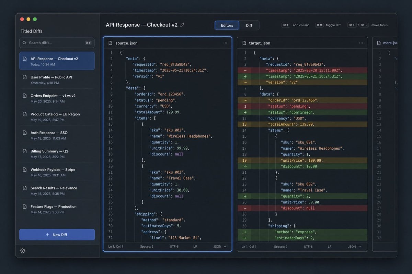This screenshot has height=274, width=412.
Task: Click the added "quantity": 2 line in target.json
Action: click(x=302, y=196)
